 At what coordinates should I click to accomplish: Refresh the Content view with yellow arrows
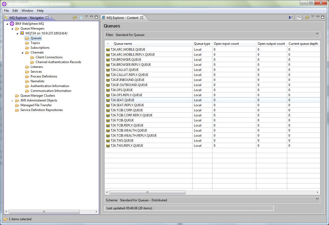(307, 18)
